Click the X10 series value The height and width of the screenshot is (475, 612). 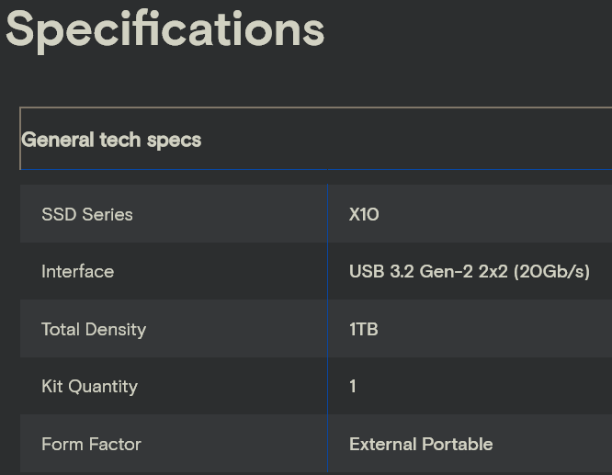click(x=364, y=214)
